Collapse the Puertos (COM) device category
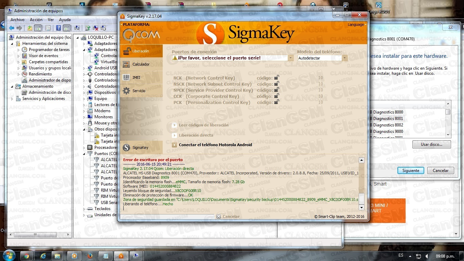 [84, 154]
